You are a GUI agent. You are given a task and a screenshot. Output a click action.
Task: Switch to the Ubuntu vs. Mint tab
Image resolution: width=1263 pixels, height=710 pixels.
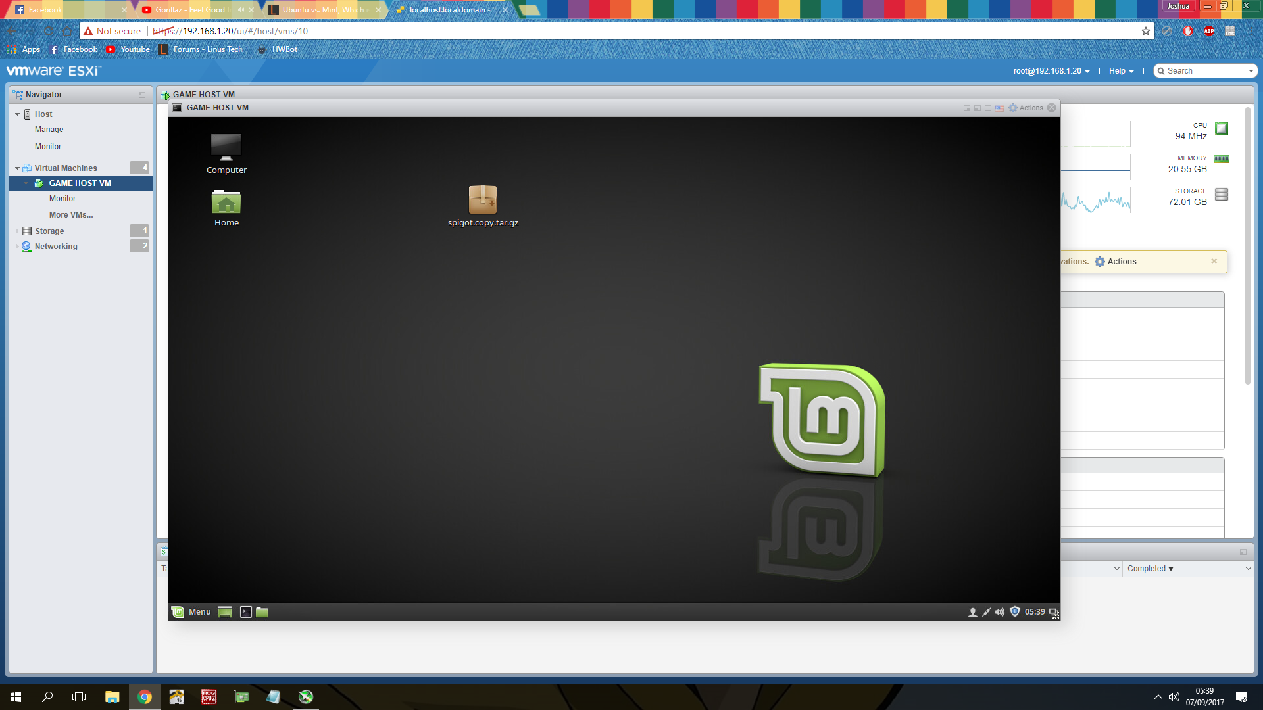coord(324,10)
